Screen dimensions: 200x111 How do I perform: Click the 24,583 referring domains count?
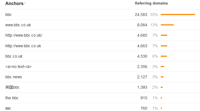141,15
